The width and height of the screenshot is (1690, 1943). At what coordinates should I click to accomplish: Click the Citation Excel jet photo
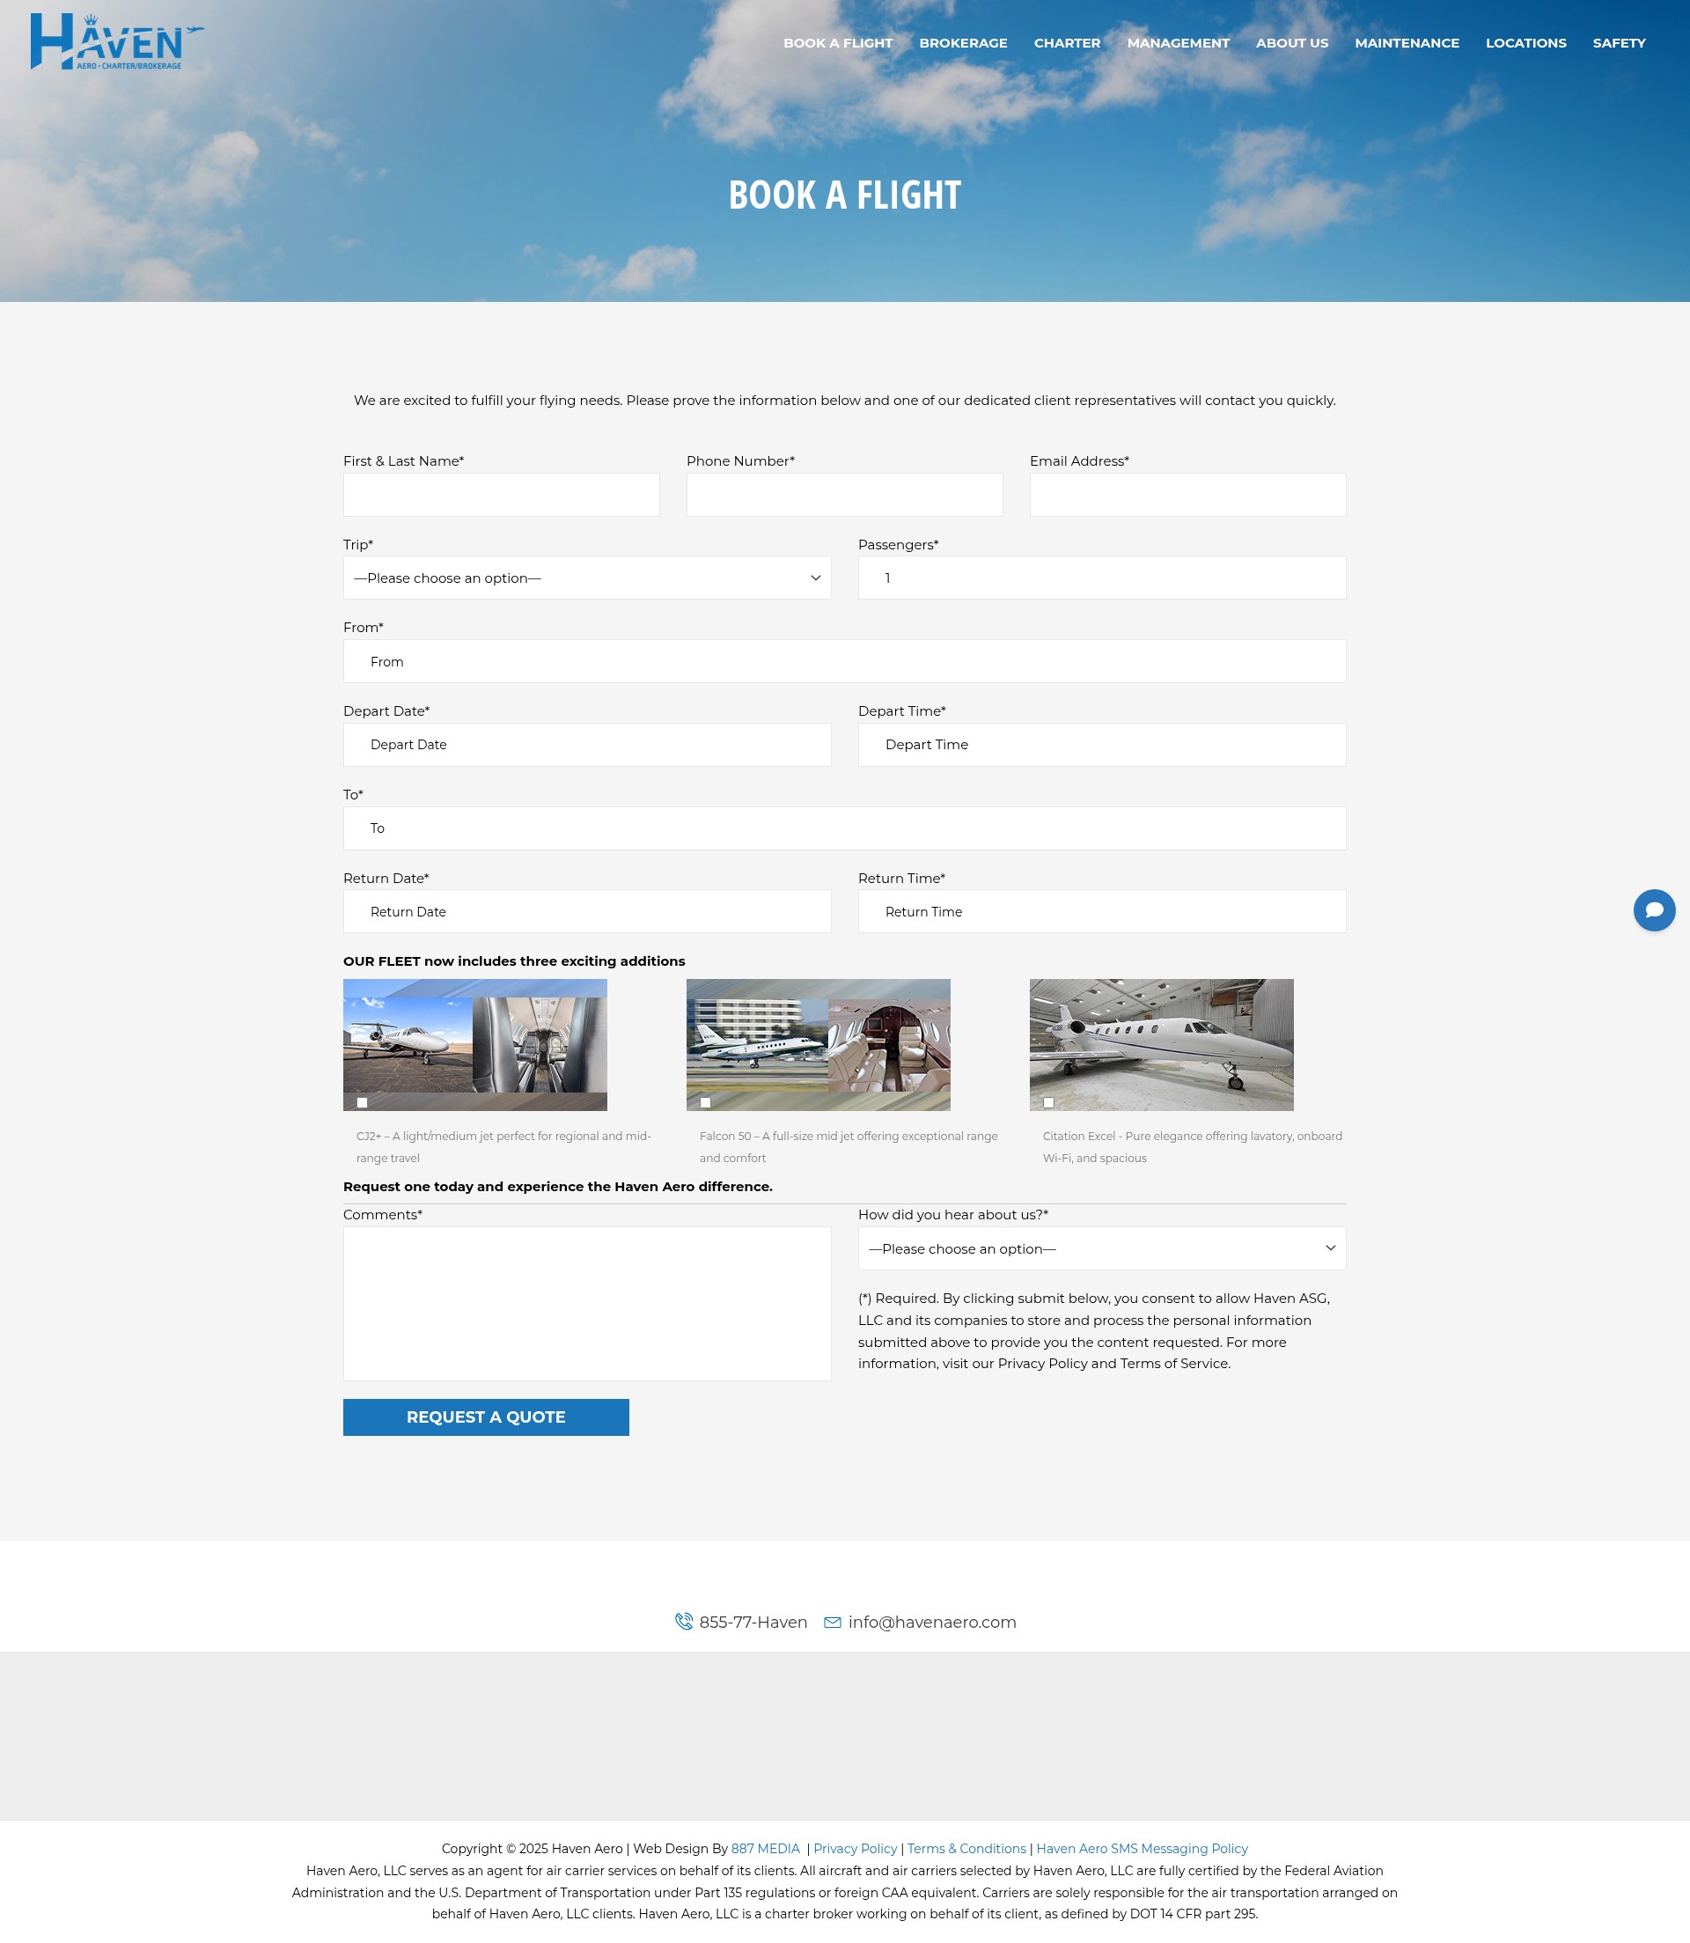pos(1162,1044)
